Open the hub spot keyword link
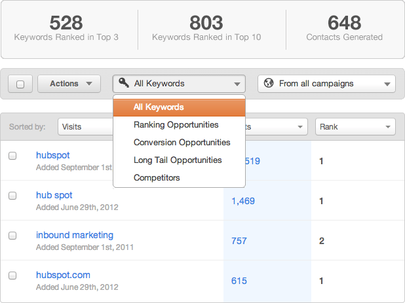405x303 pixels. 54,195
